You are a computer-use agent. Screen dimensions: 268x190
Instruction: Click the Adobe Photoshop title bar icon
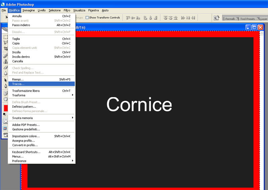coord(3,4)
